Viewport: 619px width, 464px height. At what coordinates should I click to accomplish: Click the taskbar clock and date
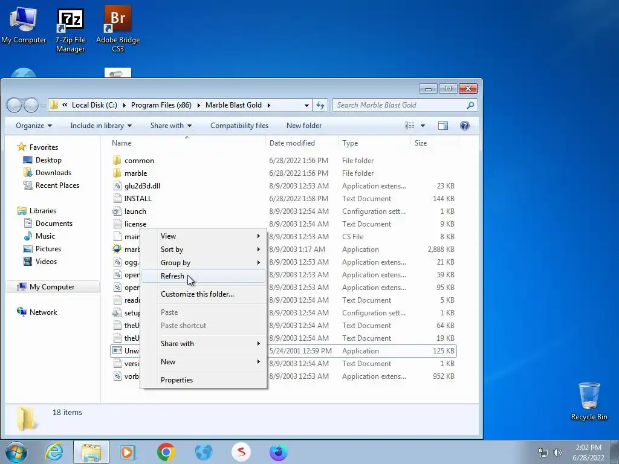point(588,453)
